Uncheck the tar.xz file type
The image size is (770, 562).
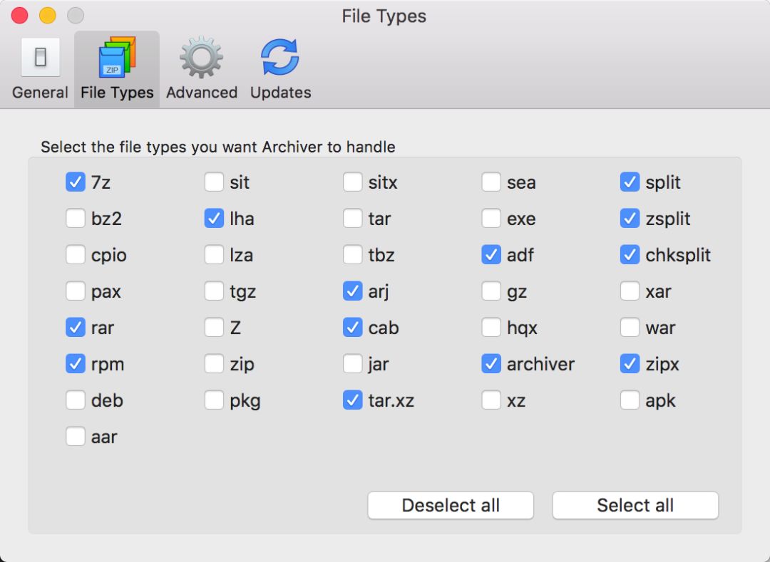coord(353,400)
